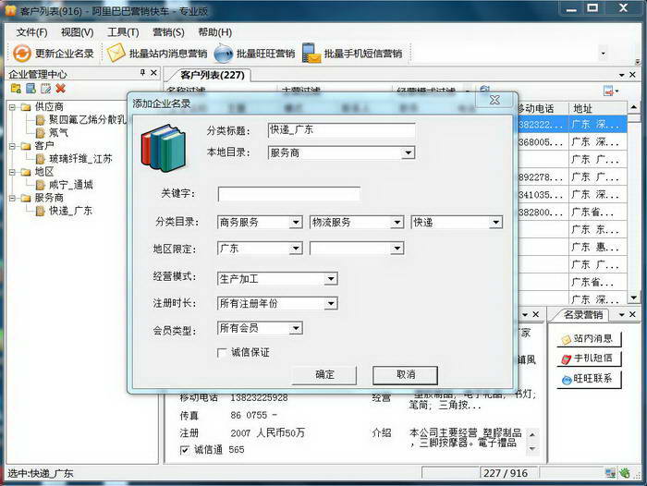The height and width of the screenshot is (486, 647).
Task: Open the 广东 region dropdown
Action: click(296, 249)
